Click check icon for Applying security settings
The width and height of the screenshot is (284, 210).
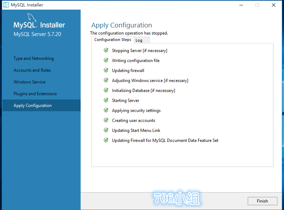click(106, 110)
